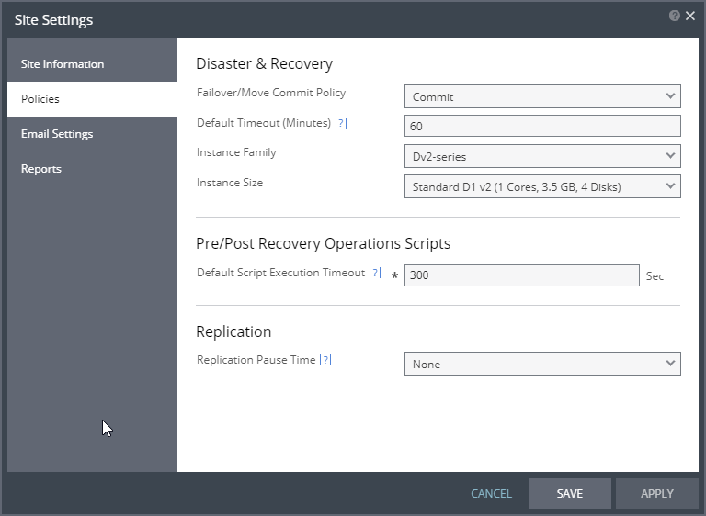Expand the Instance Family dropdown
The width and height of the screenshot is (706, 516).
pos(542,156)
